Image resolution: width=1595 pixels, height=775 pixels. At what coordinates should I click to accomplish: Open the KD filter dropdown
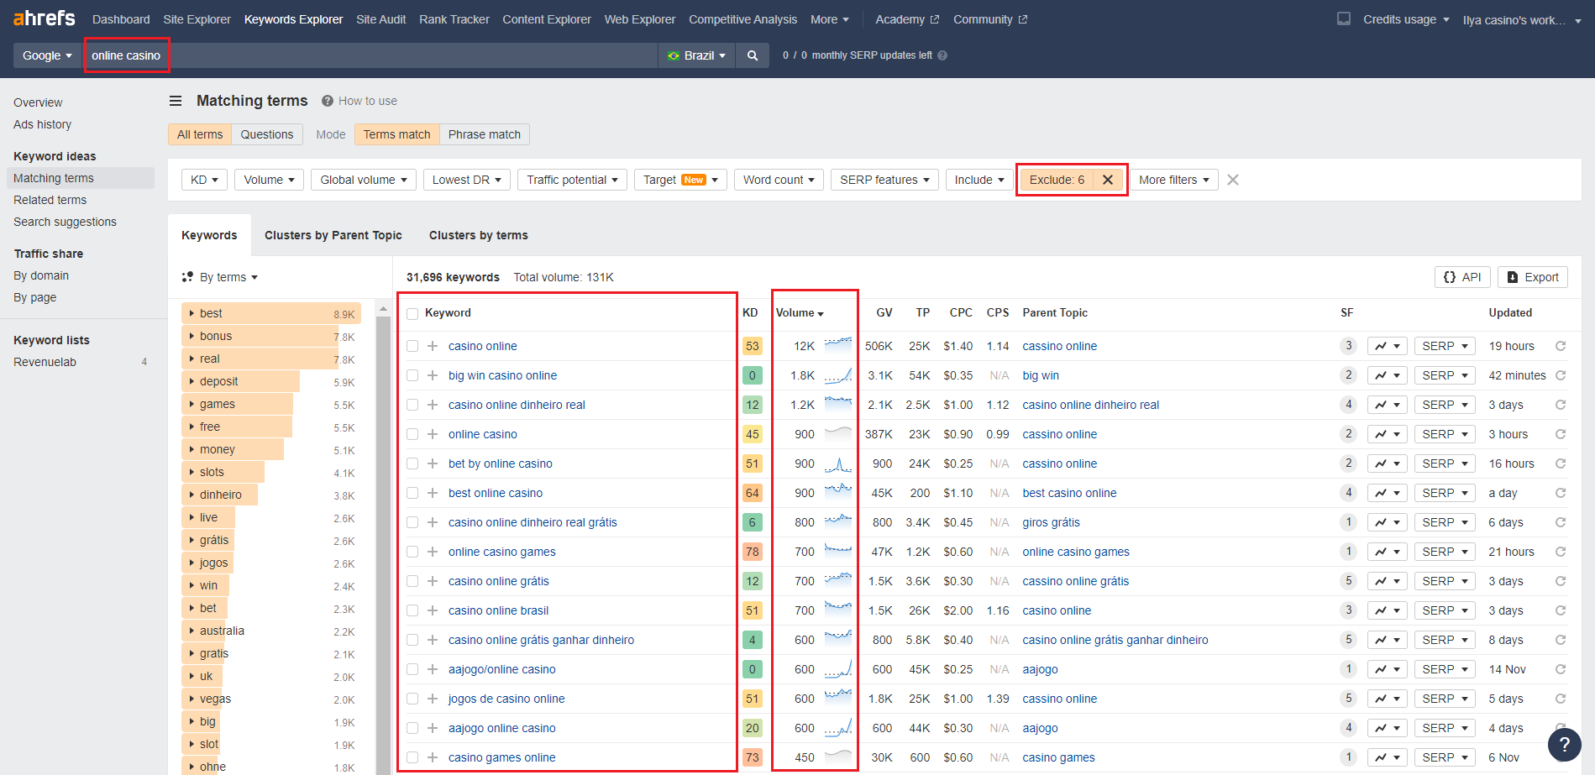pyautogui.click(x=204, y=180)
